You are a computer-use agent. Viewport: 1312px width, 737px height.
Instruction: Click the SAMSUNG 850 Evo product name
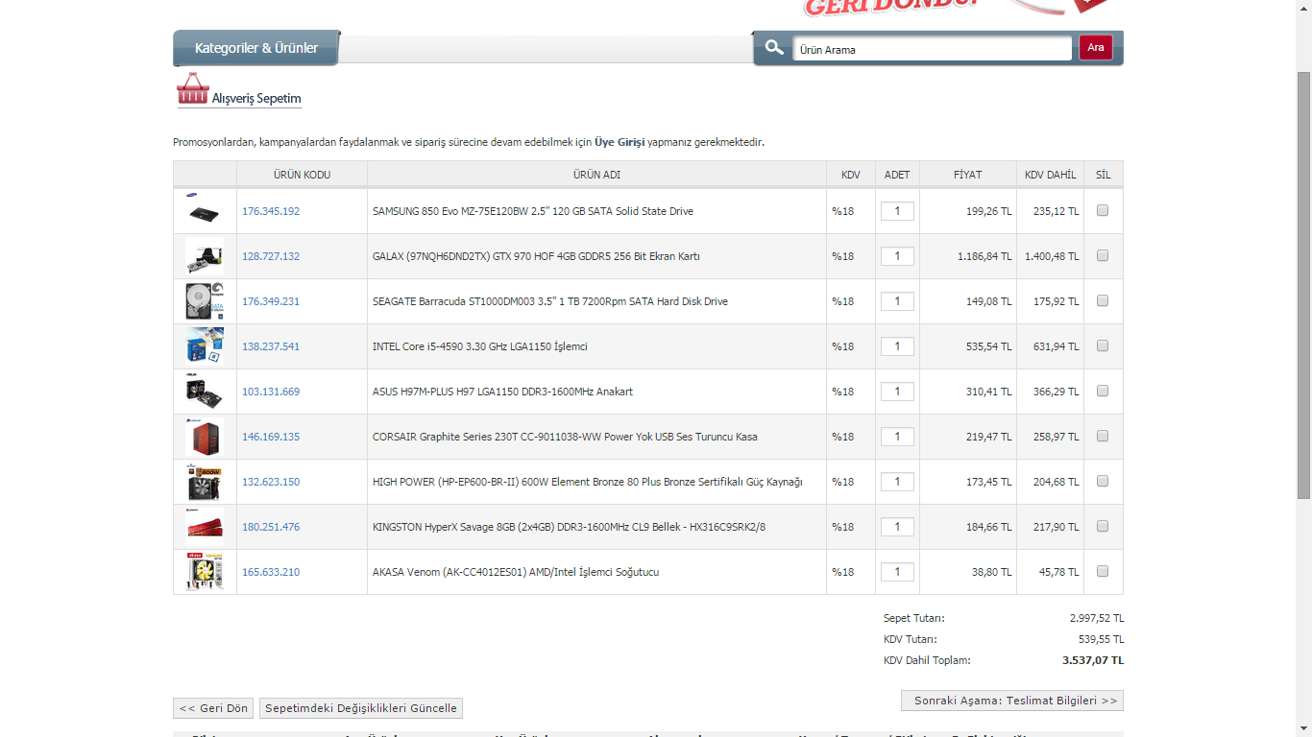click(533, 211)
